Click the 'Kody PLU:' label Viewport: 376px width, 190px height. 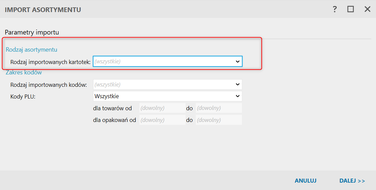point(23,97)
